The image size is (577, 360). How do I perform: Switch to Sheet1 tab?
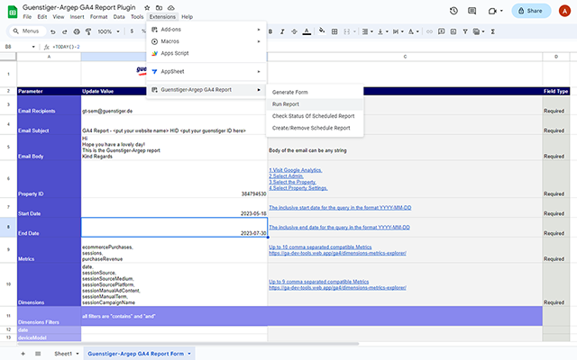pos(63,354)
